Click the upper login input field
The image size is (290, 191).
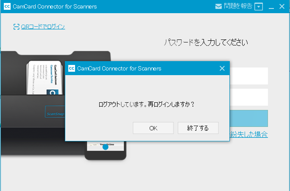[249, 76]
